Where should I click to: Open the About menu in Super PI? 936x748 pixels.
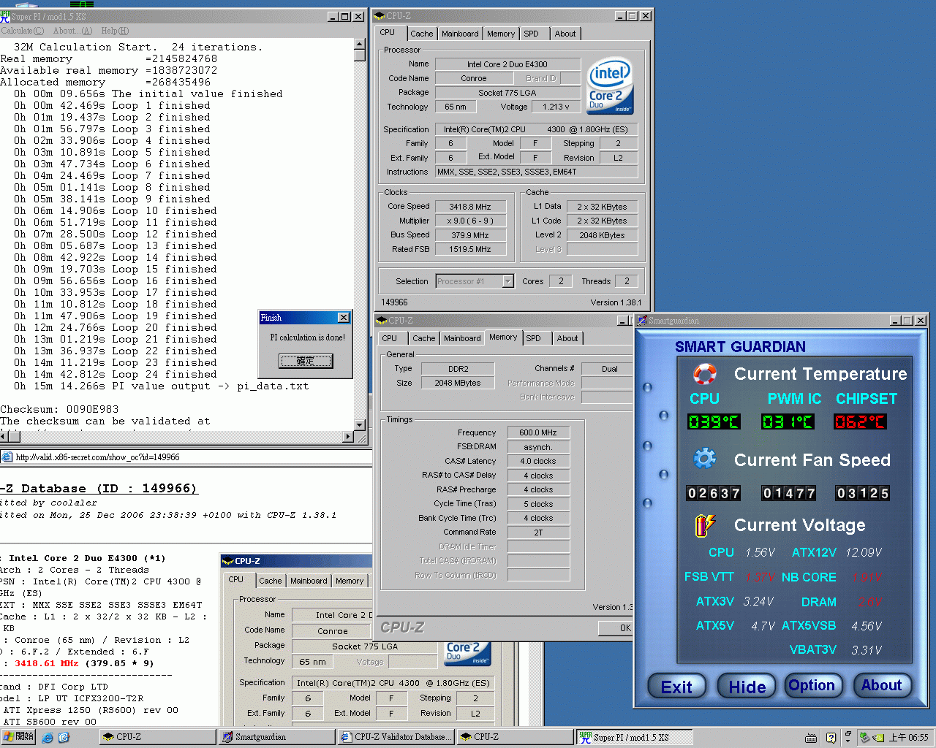72,31
